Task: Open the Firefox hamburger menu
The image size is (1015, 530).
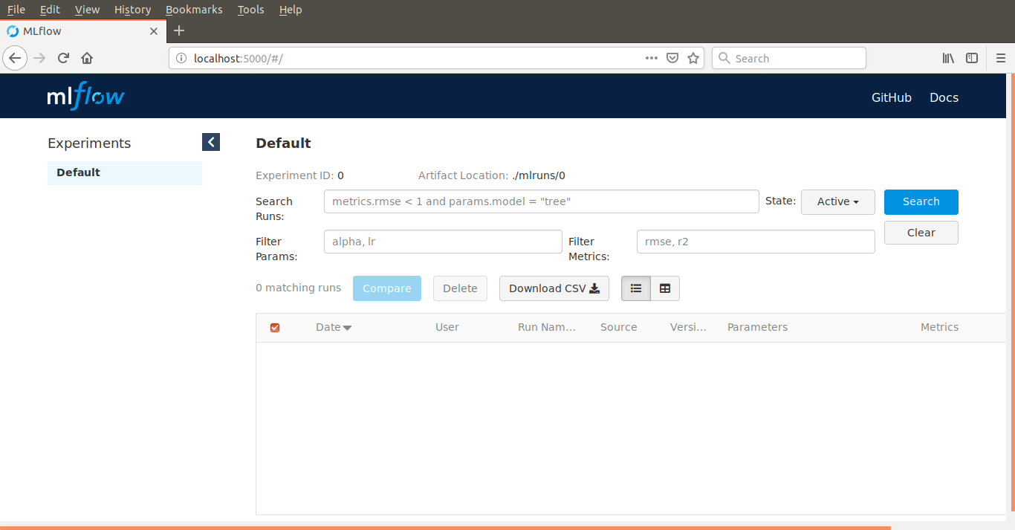Action: pos(1001,58)
